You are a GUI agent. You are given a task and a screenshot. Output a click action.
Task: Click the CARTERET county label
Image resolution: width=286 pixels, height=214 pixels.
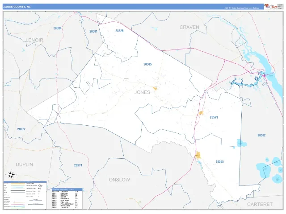pos(260,204)
